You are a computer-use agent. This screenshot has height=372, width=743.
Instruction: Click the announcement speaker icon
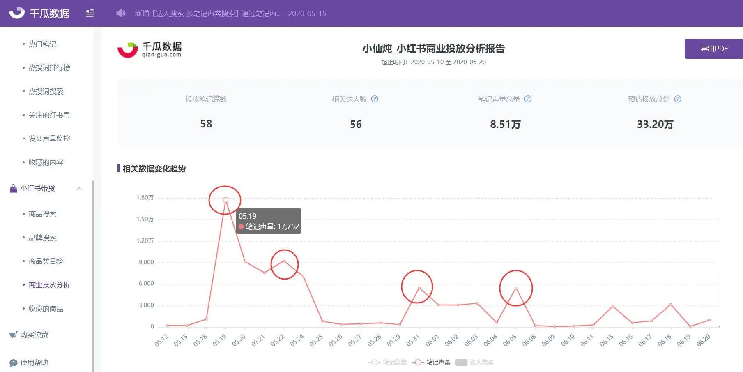click(x=120, y=13)
